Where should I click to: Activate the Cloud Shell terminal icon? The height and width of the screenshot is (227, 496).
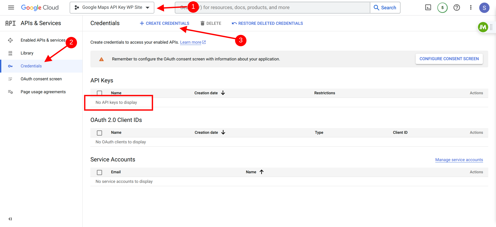tap(428, 7)
